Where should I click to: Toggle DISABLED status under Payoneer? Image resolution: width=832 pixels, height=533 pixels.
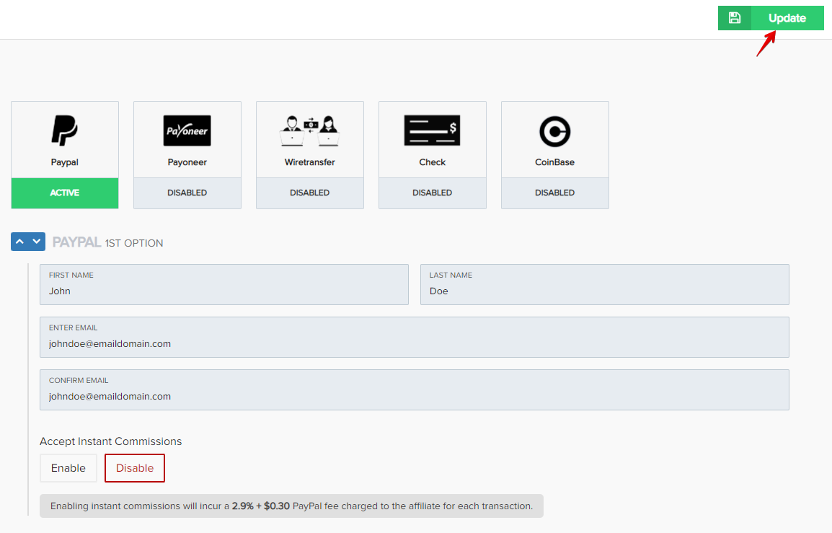187,193
